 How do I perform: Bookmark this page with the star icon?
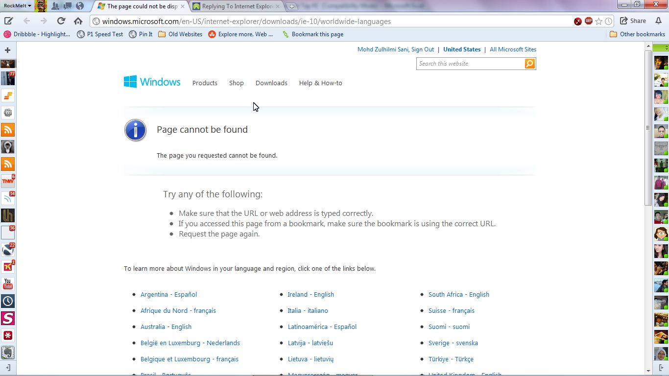click(598, 22)
